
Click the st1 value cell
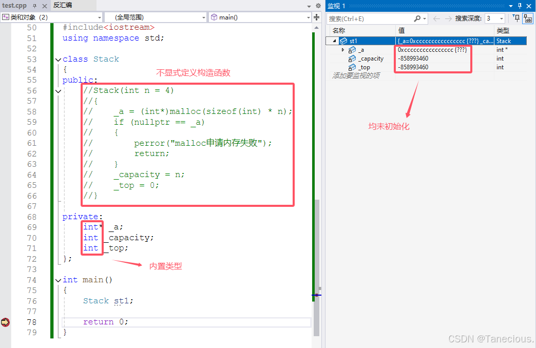tap(445, 41)
